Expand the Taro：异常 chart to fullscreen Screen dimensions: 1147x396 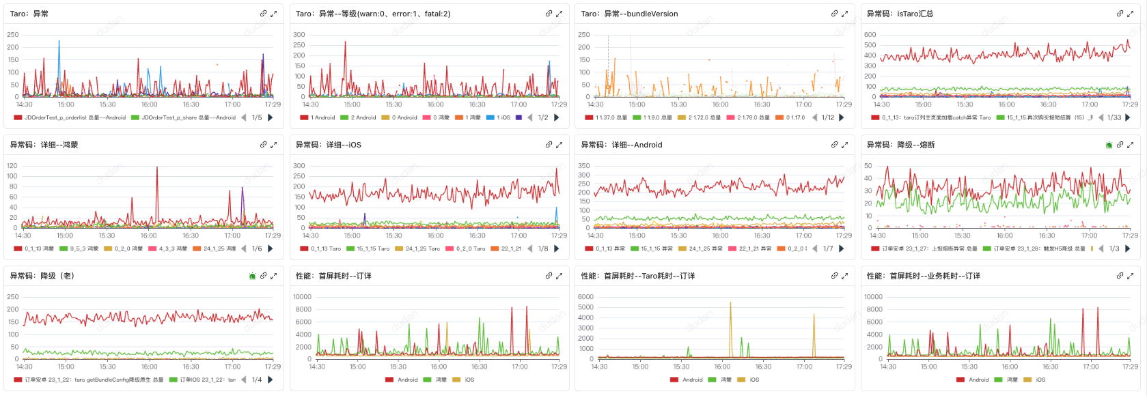273,14
